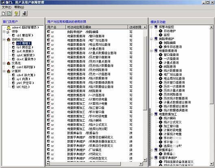Click up arrow of module tree scrollbar
This screenshot has height=168, width=215.
coord(211,27)
